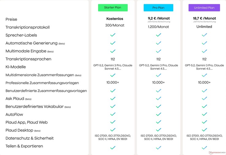Click Pro Plan AutoFlow checkmark
This screenshot has width=226, height=155.
click(158, 114)
